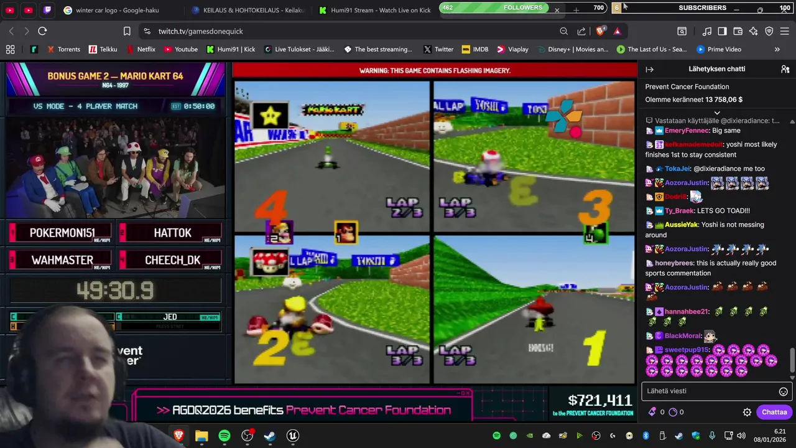Open the Prime Video bookmark
The width and height of the screenshot is (796, 448).
[x=719, y=49]
